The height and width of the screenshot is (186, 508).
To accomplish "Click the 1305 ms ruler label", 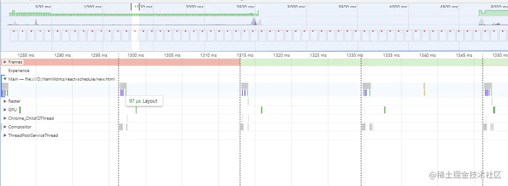I will click(x=172, y=55).
